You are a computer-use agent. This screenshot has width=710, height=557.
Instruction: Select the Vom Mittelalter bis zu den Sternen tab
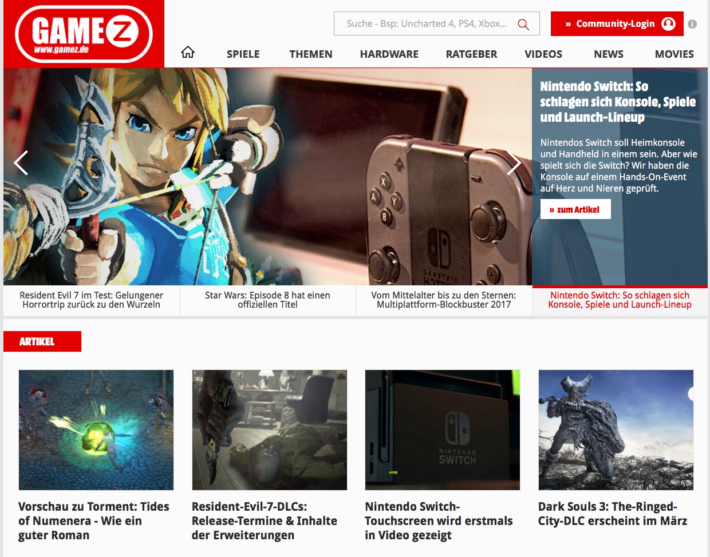(444, 300)
